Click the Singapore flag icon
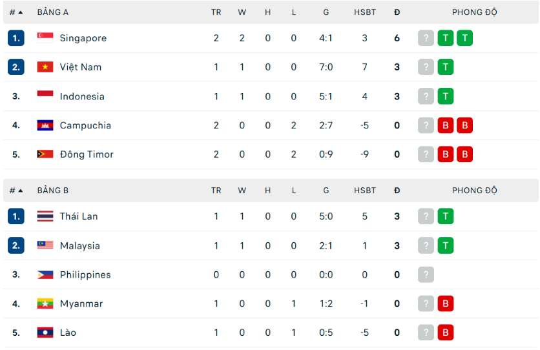The height and width of the screenshot is (350, 540). click(45, 38)
